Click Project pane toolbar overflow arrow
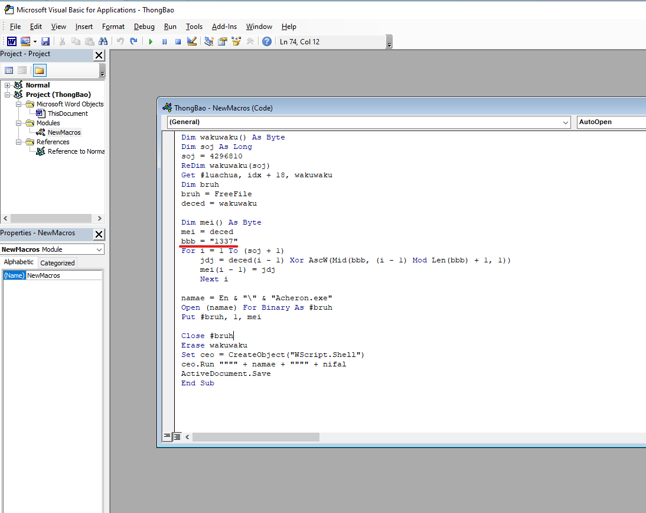 click(x=103, y=71)
